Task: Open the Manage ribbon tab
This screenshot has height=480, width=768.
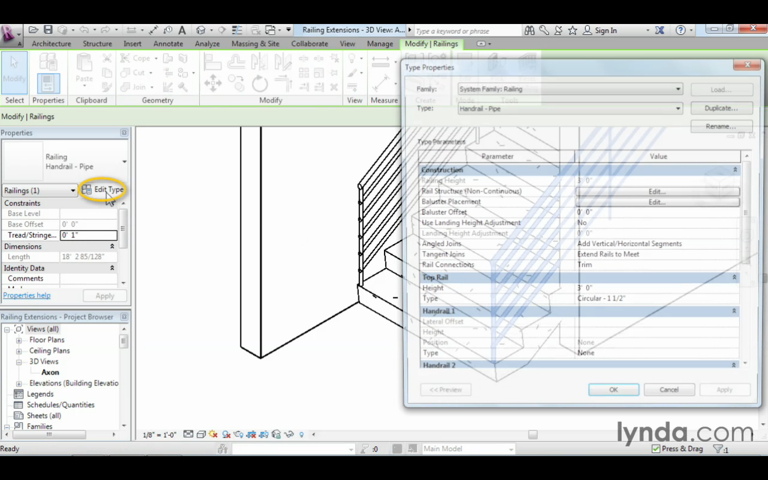Action: 380,44
